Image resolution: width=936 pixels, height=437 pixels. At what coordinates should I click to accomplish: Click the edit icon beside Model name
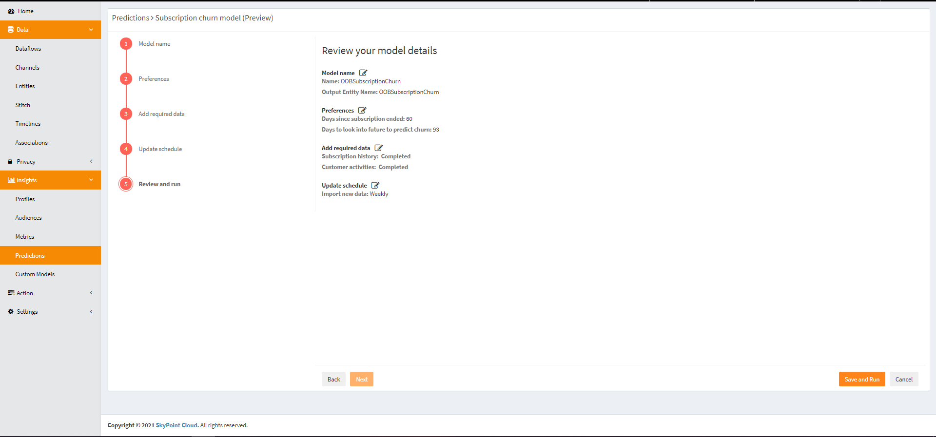[363, 73]
